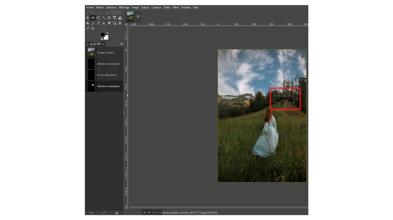
Task: Open the Filtres menu
Action: coord(176,7)
